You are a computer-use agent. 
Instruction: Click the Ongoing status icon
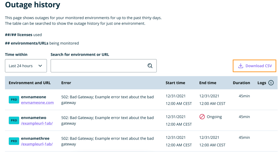202,117
